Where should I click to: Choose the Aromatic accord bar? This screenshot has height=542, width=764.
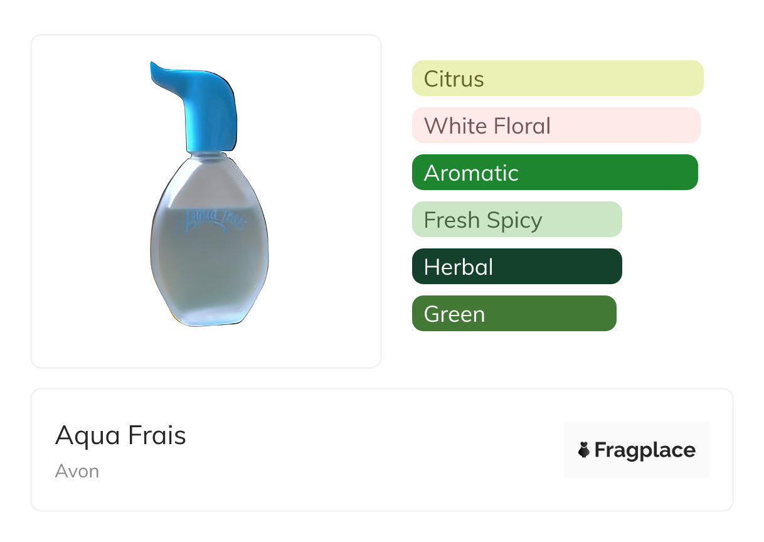coord(554,173)
